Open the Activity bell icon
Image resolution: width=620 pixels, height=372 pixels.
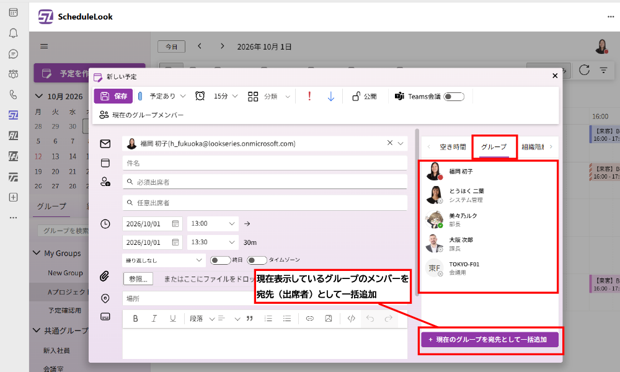click(13, 33)
